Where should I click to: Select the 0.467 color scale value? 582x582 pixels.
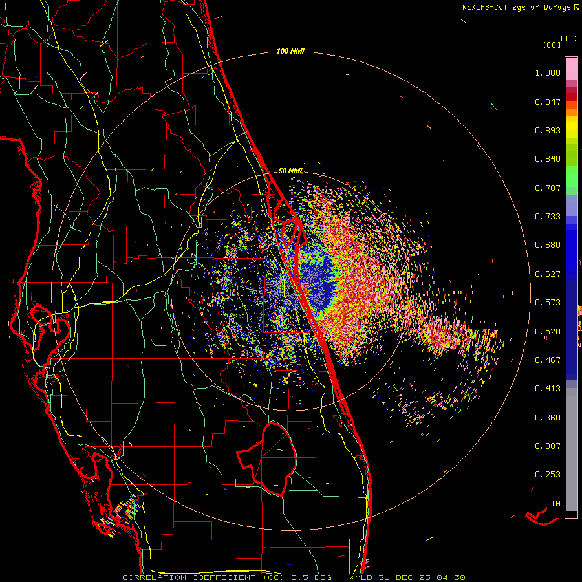[548, 360]
